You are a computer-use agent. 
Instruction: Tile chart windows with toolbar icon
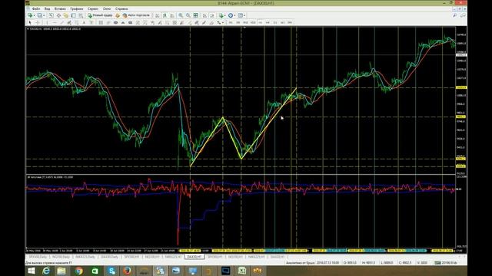click(195, 15)
